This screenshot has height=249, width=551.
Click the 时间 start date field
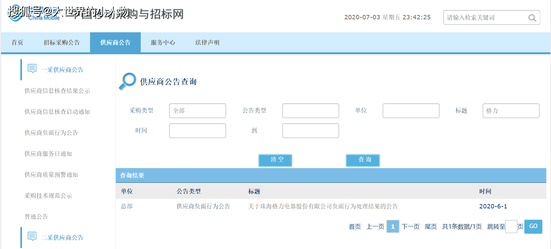point(197,130)
